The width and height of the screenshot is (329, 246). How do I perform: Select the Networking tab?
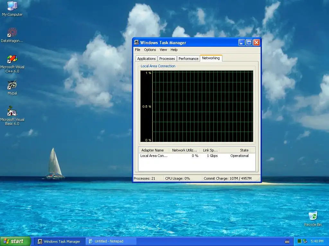coord(211,58)
